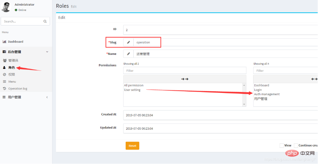
Task: Select User setting in available permissions
Action: (132, 90)
